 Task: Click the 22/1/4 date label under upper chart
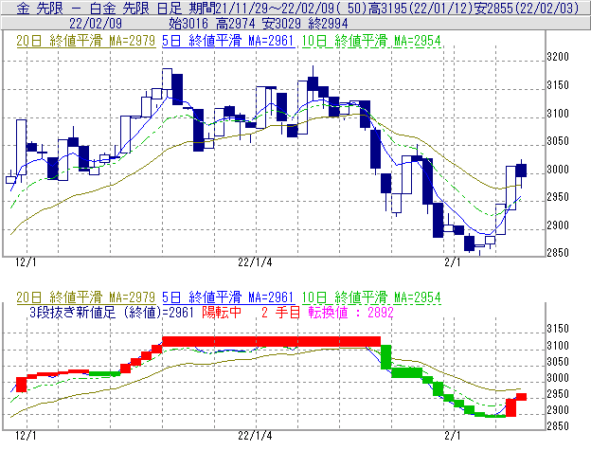(x=255, y=261)
